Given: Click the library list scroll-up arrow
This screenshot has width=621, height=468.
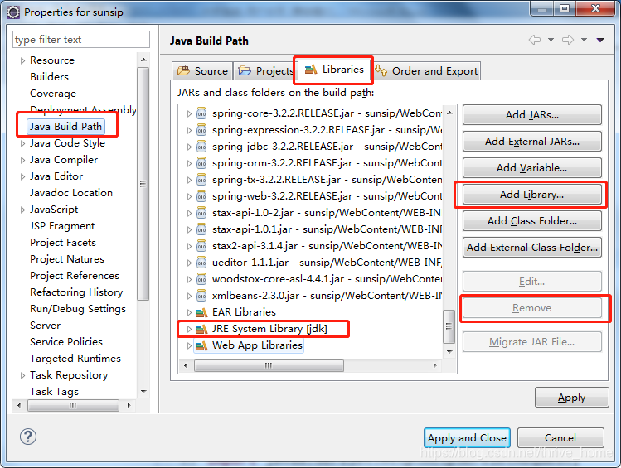Looking at the screenshot, I should coord(449,113).
